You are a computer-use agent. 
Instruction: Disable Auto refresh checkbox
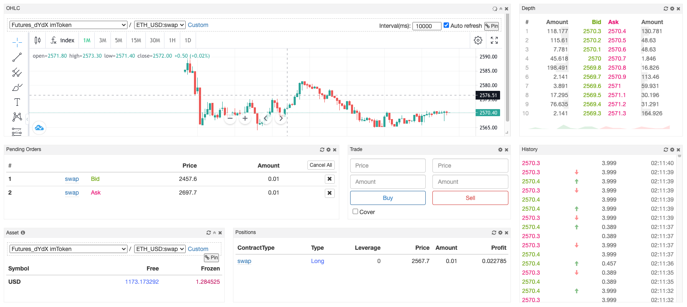coord(446,25)
